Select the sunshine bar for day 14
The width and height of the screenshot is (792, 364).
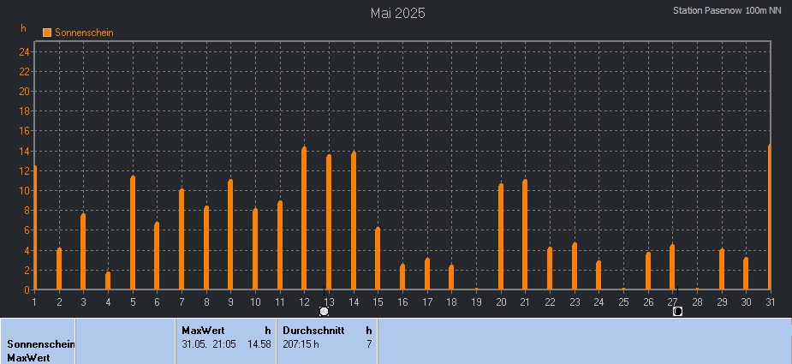coord(354,220)
